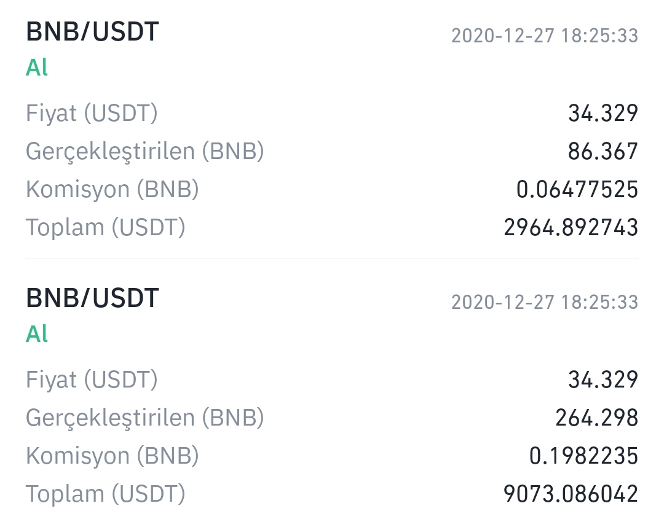Select the second trade timestamp
Screen dimensions: 664x522
coord(545,302)
